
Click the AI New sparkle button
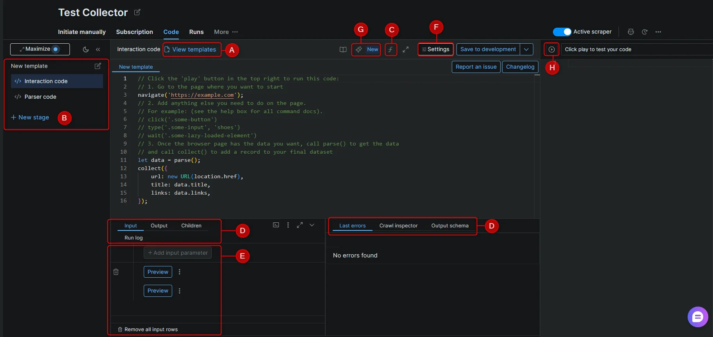(x=366, y=50)
